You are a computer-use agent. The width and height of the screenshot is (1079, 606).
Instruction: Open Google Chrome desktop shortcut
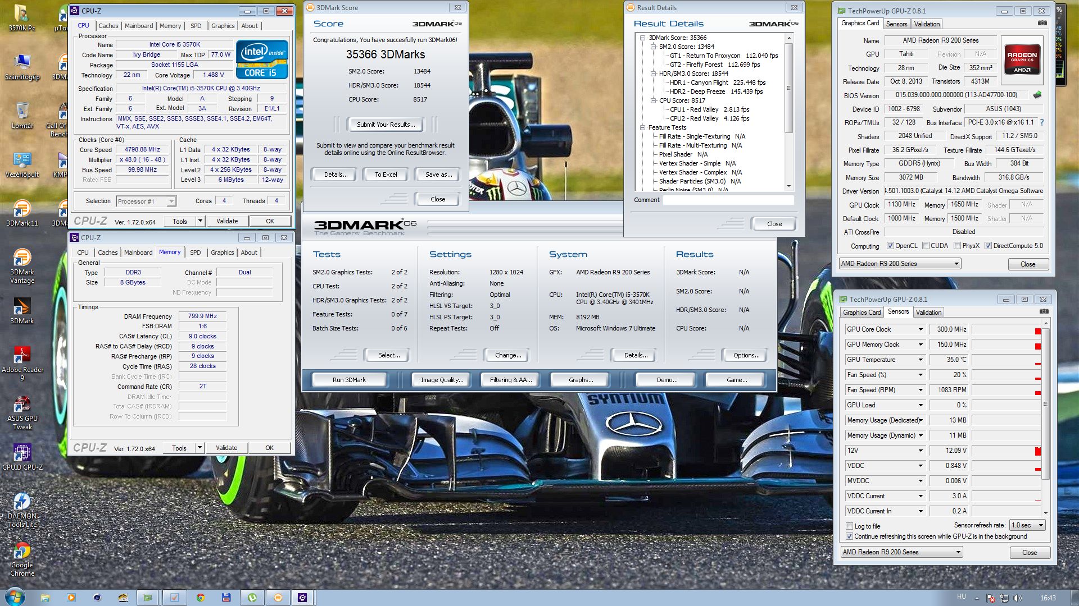tap(22, 559)
